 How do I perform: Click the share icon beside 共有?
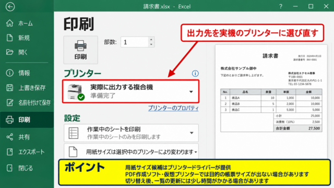[x=9, y=137]
